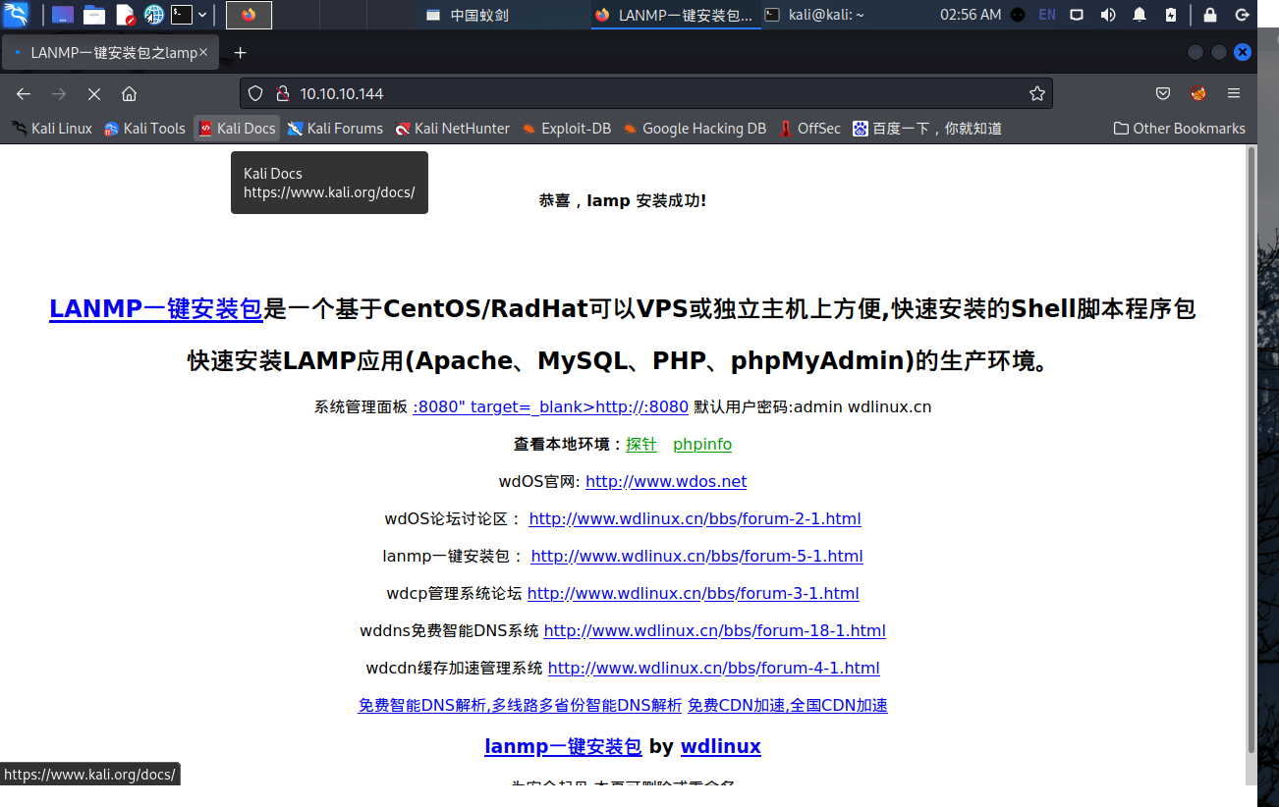Open the notifications bell icon

tap(1140, 15)
